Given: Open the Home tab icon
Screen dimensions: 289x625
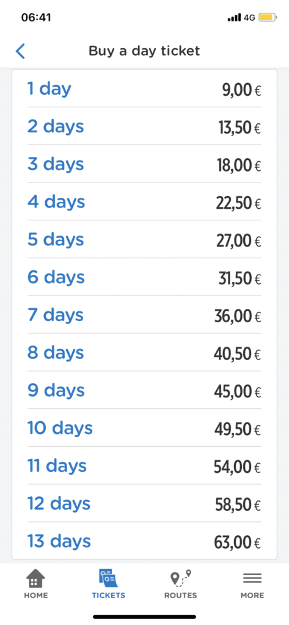Looking at the screenshot, I should coord(35,579).
